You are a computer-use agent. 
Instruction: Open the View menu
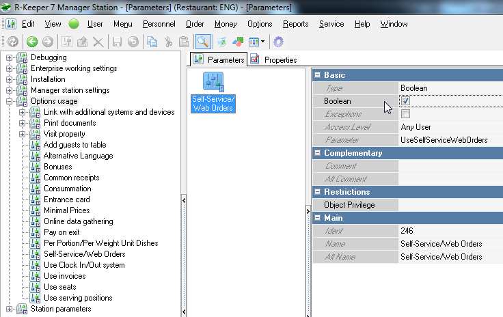coord(53,24)
